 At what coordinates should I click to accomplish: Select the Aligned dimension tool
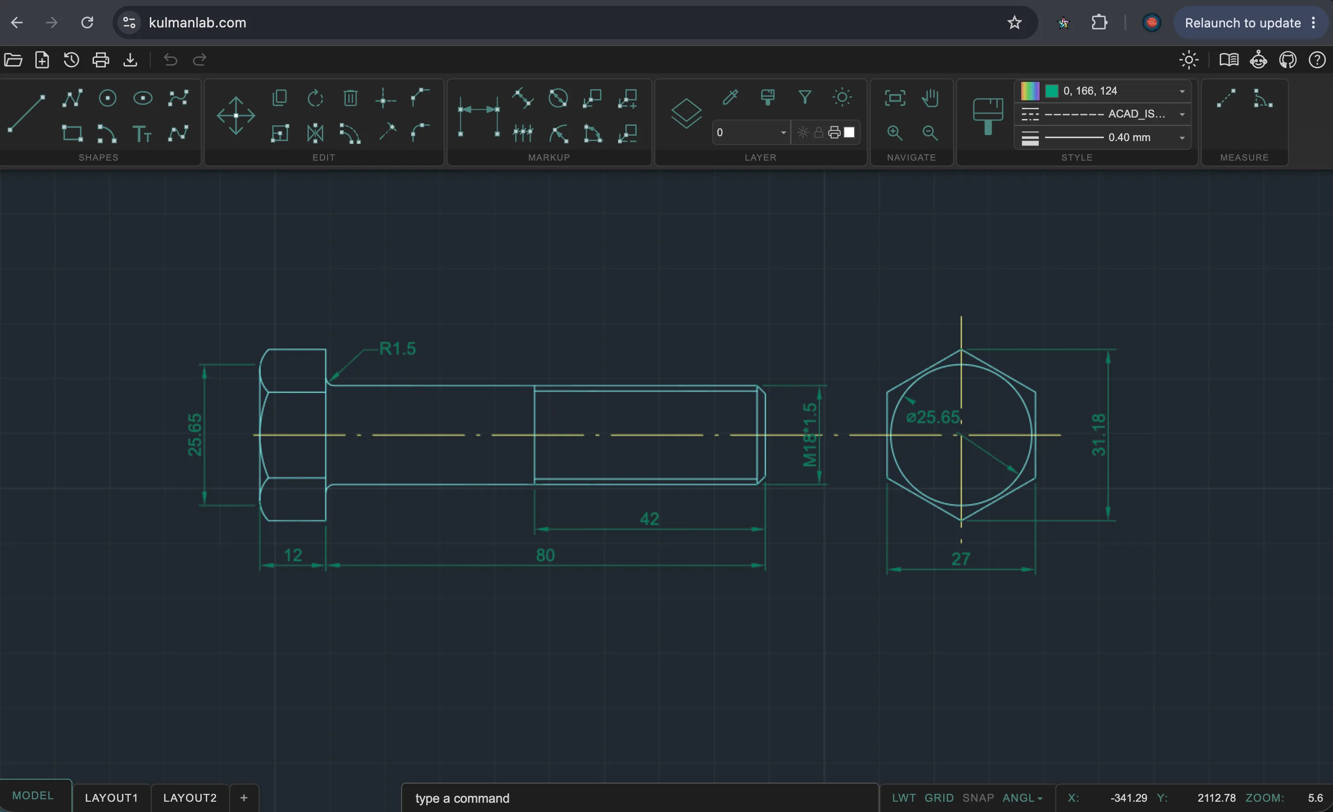523,98
